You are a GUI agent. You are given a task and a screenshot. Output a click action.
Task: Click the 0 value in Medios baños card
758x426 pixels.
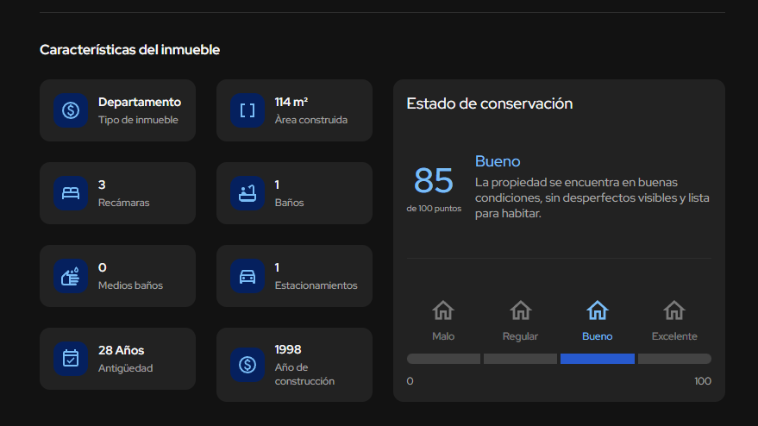103,267
